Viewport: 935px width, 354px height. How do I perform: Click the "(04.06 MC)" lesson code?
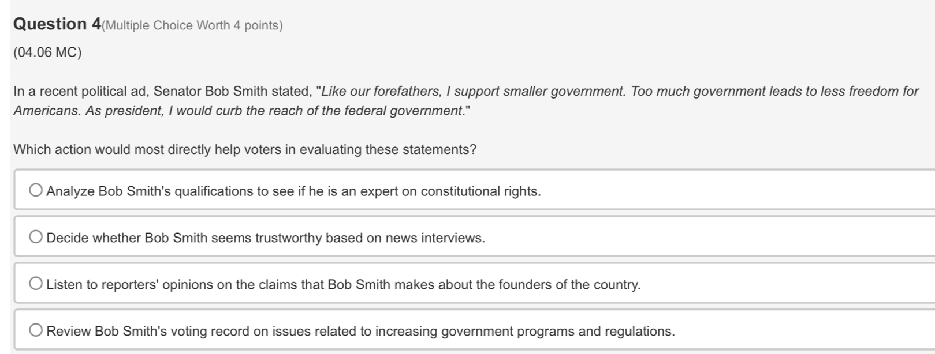point(47,52)
